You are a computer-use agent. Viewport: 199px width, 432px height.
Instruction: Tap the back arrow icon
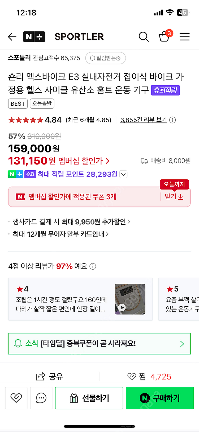[12, 37]
